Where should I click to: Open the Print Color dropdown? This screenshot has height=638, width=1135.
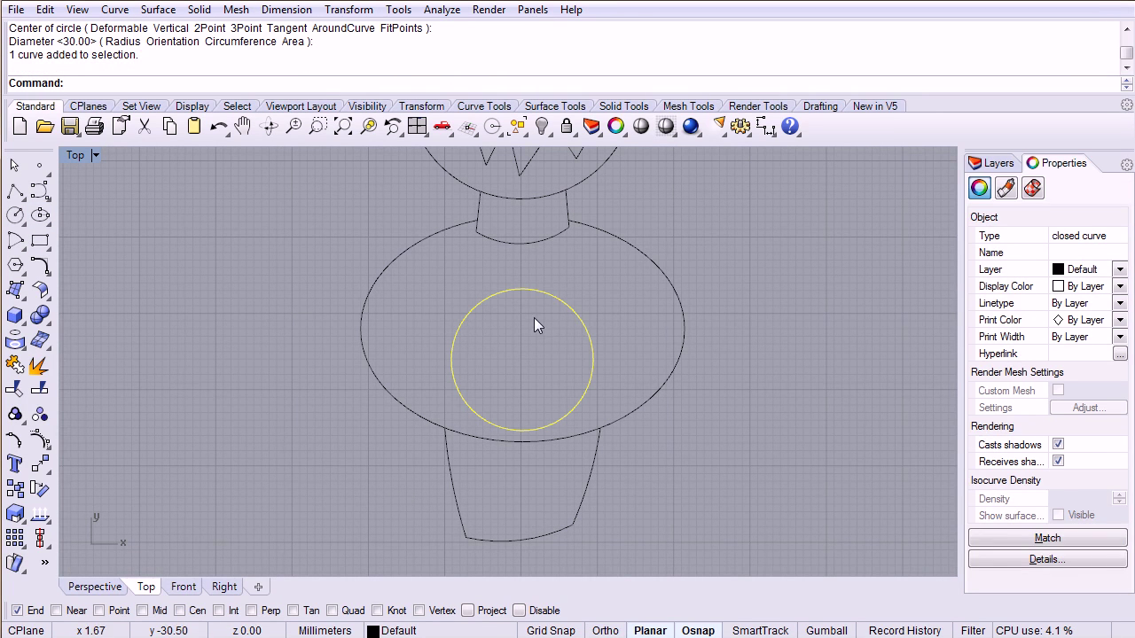click(x=1119, y=320)
